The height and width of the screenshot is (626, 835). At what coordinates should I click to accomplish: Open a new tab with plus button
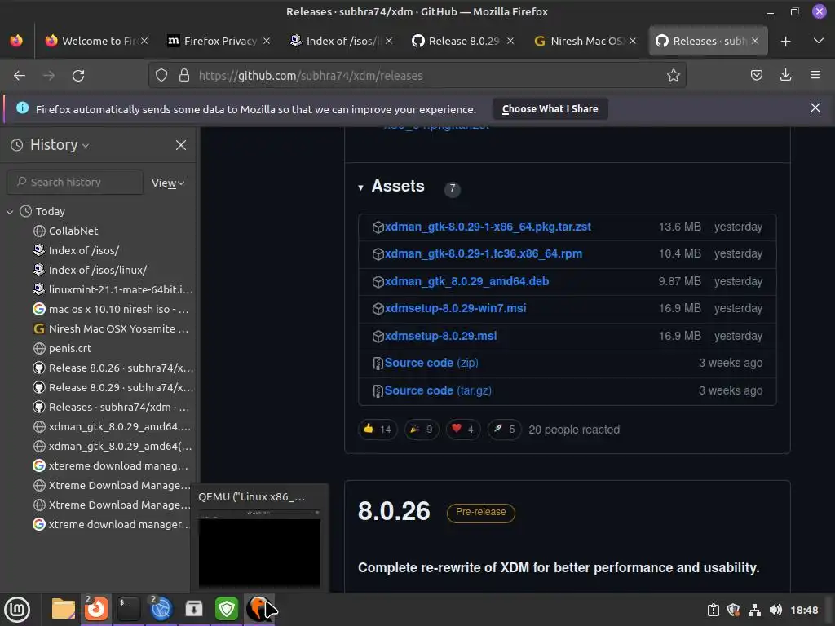click(x=785, y=41)
